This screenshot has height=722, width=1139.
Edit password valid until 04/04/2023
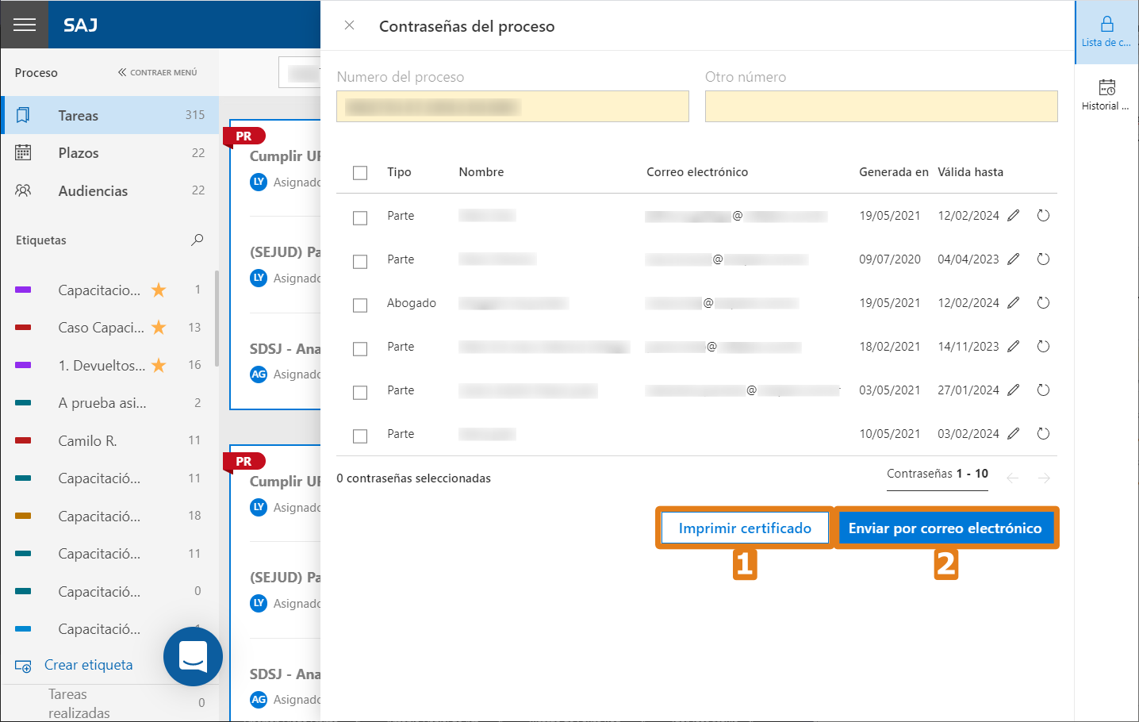click(x=1013, y=259)
